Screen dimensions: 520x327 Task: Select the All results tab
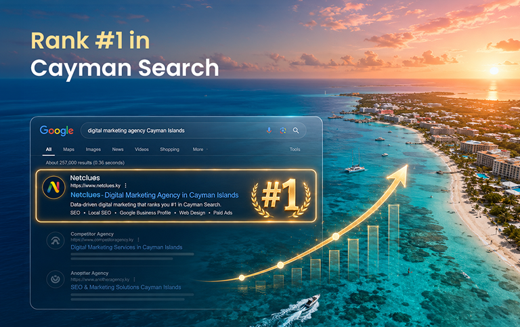[49, 149]
